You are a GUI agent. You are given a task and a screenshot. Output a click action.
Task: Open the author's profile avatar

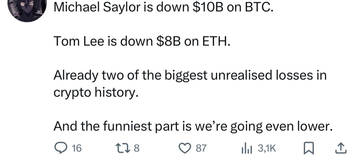click(27, 8)
